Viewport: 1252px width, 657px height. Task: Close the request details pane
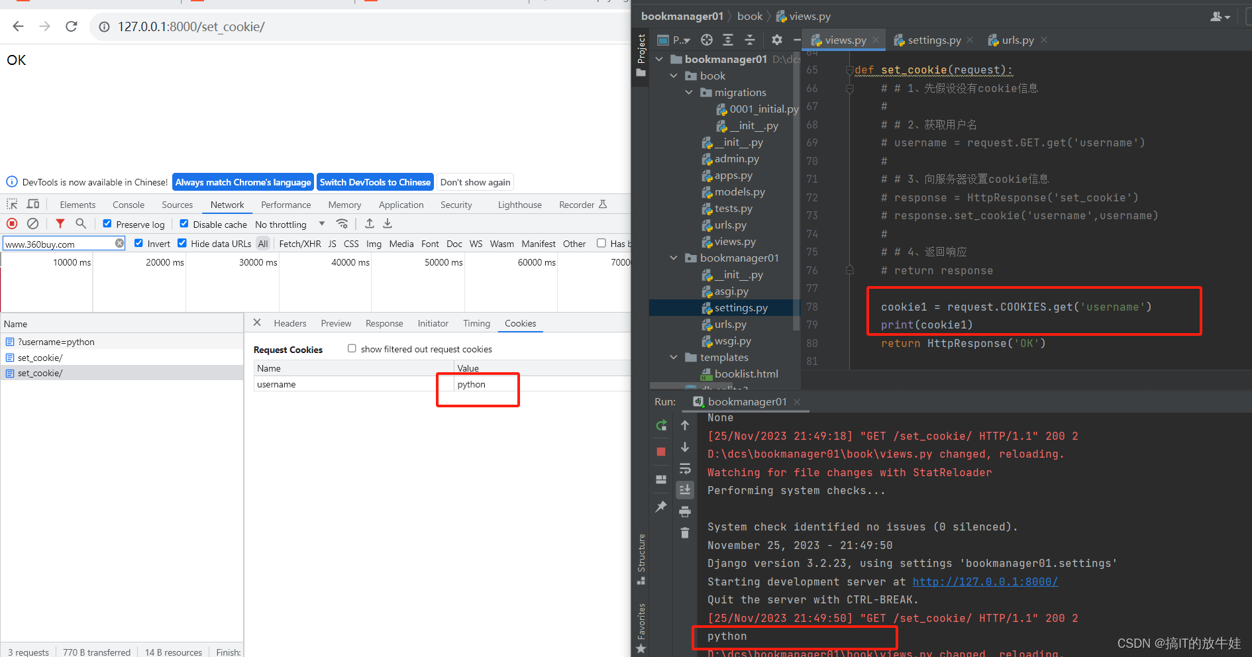[x=257, y=323]
